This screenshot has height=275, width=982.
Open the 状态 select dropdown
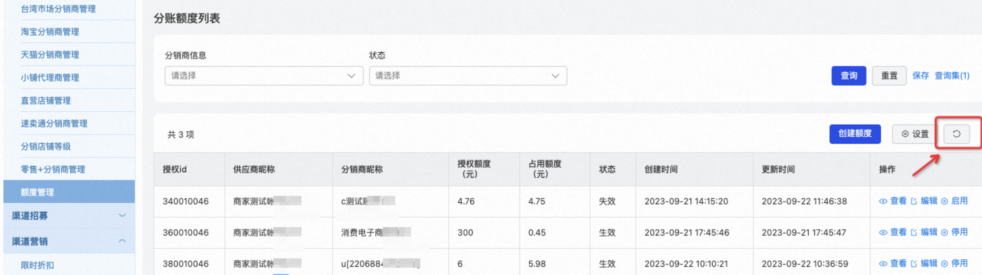pyautogui.click(x=468, y=76)
